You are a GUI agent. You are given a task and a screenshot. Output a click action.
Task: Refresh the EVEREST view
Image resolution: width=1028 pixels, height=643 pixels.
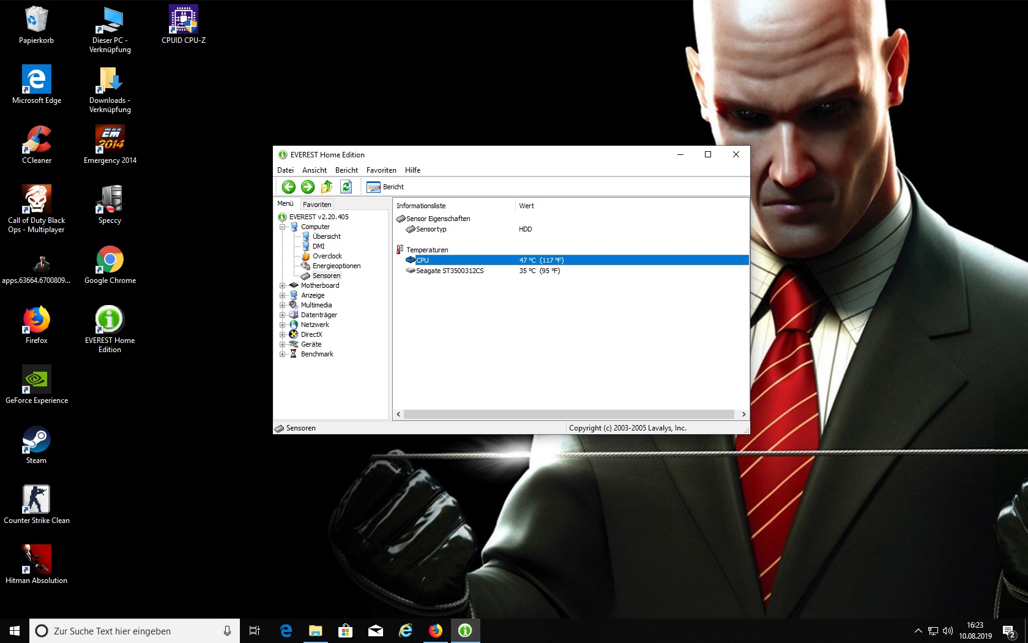(346, 187)
